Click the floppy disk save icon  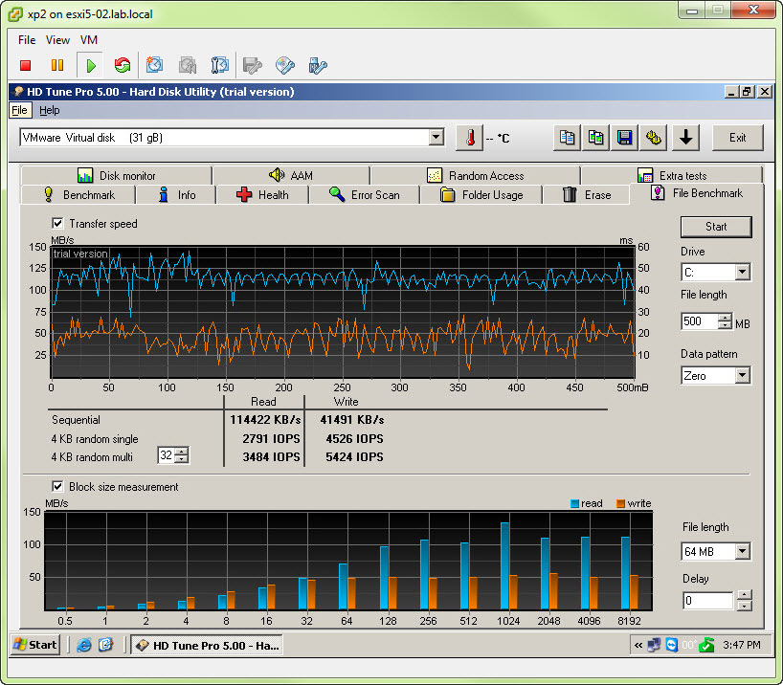[624, 138]
